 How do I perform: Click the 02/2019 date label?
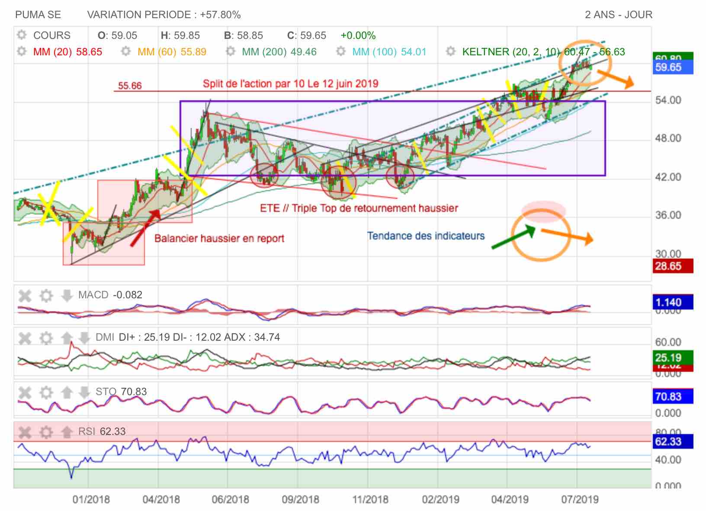tap(440, 500)
